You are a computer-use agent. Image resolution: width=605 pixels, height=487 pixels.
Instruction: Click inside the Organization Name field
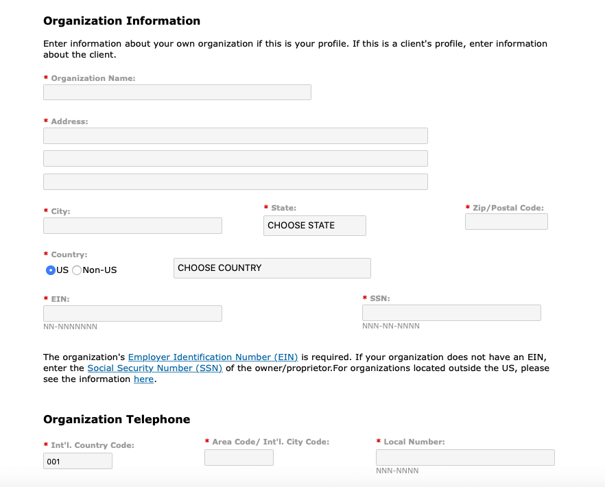click(x=177, y=92)
